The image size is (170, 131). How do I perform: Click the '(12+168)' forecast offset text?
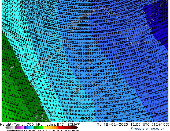[161, 125]
